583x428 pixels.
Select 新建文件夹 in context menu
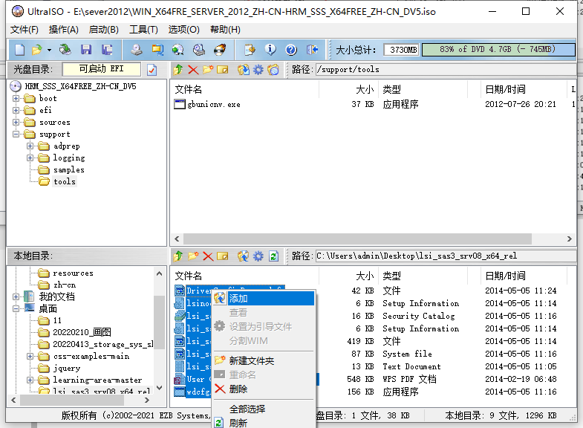[x=251, y=360]
